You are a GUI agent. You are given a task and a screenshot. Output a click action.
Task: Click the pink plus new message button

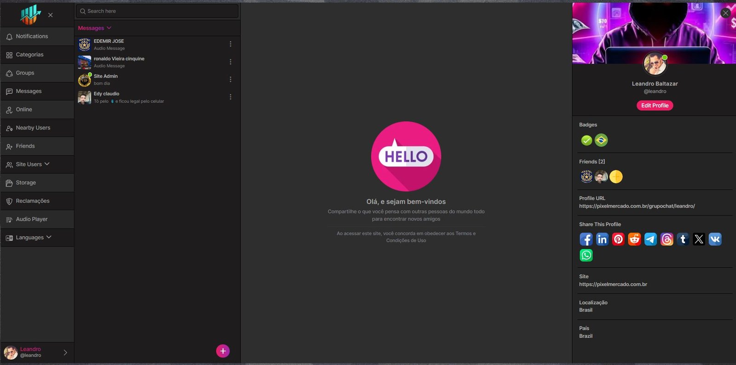click(223, 351)
